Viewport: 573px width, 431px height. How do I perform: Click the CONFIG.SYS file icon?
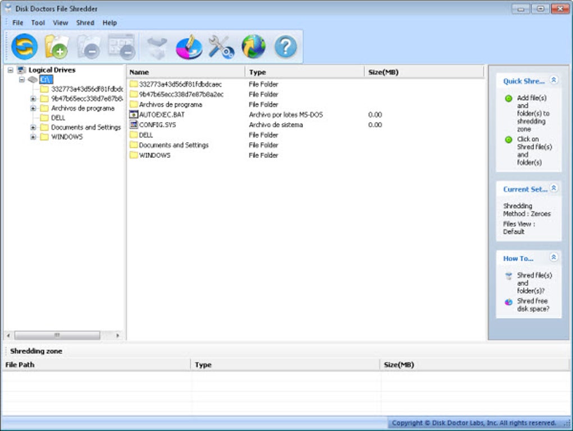(134, 125)
